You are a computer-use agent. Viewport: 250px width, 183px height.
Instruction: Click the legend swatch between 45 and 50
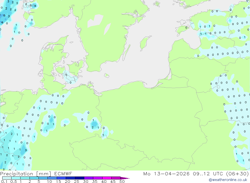tap(116, 178)
